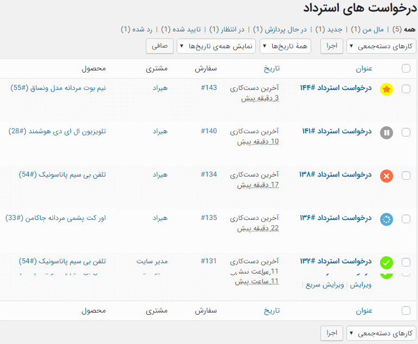Click the '22 دقیقه پیش' date text
This screenshot has height=344, width=418.
coord(258,229)
